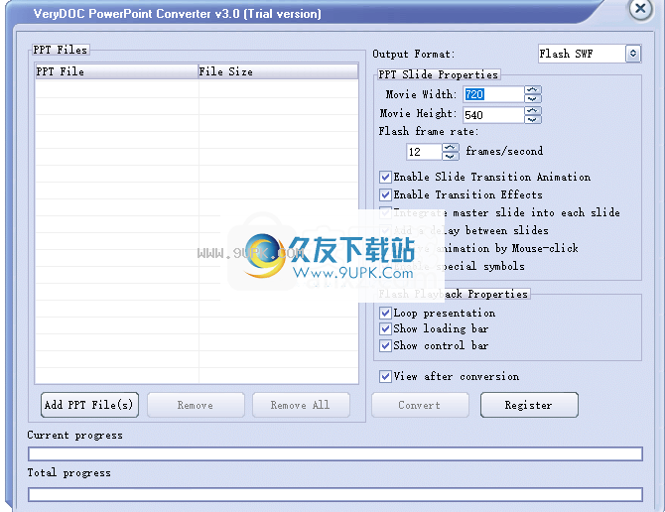The height and width of the screenshot is (512, 665).
Task: Click the Current progress bar
Action: pos(335,453)
